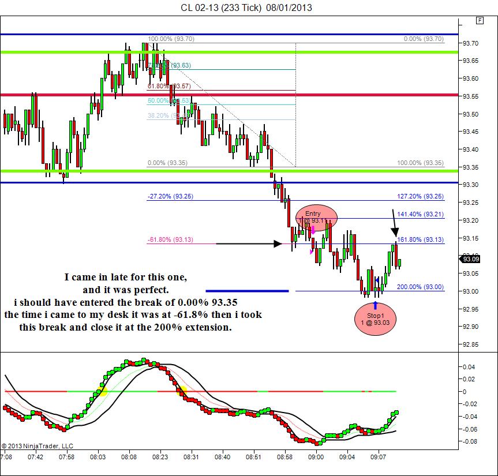Select the current price marker 93.09
The height and width of the screenshot is (476, 498).
[470, 259]
